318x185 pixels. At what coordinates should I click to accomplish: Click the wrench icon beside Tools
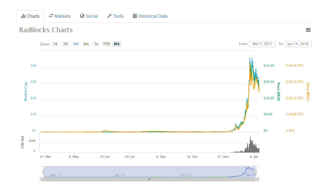click(x=110, y=16)
